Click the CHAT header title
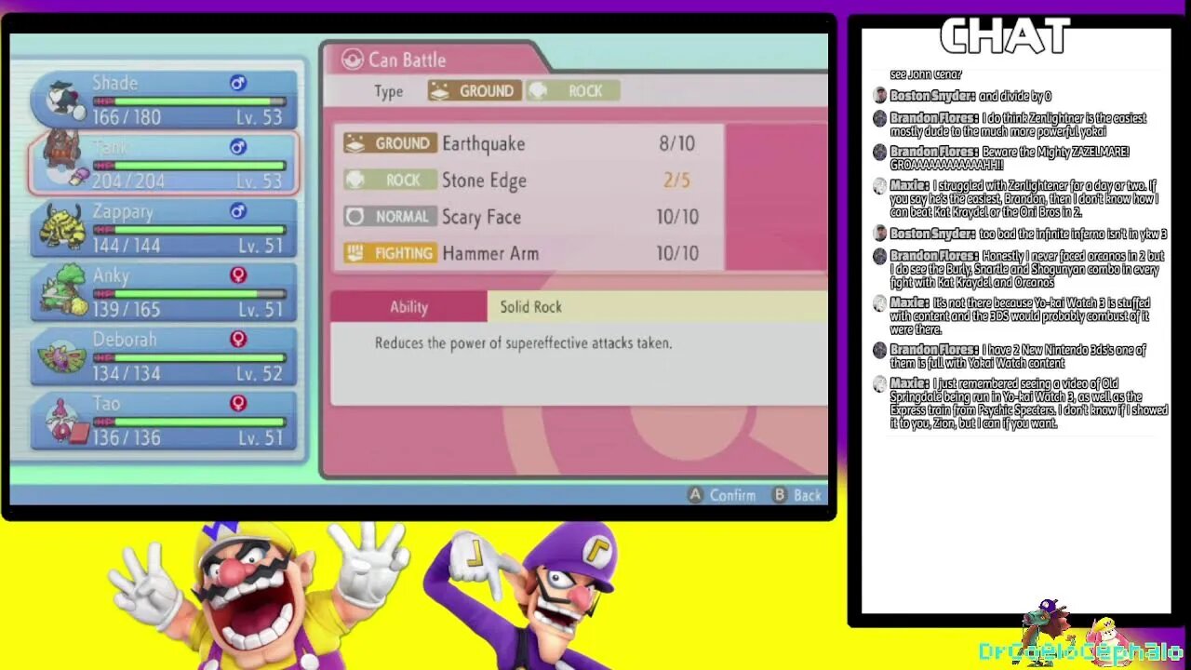The image size is (1191, 670). [1004, 37]
